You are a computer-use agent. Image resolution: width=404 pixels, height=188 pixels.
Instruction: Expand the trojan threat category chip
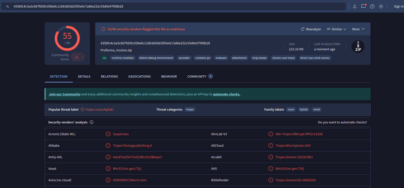click(x=190, y=109)
